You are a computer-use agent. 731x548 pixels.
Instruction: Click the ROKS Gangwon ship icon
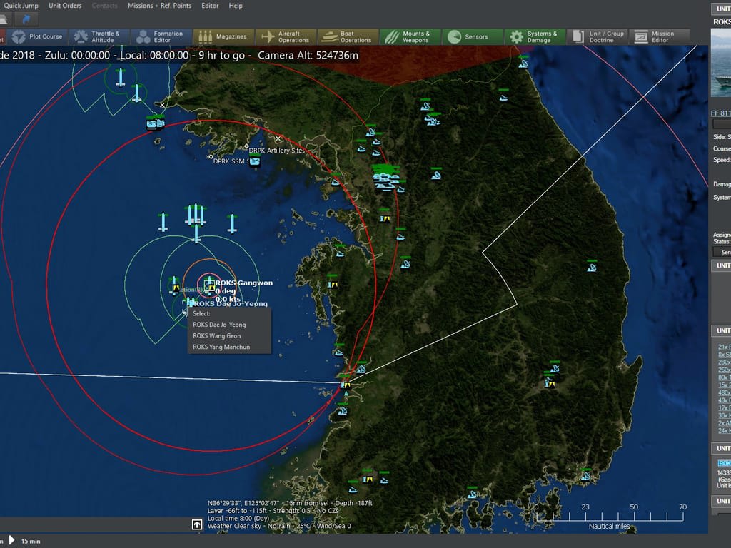coord(210,285)
